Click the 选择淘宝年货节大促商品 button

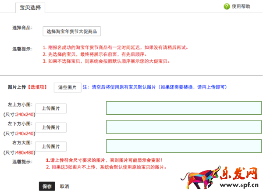point(72,32)
